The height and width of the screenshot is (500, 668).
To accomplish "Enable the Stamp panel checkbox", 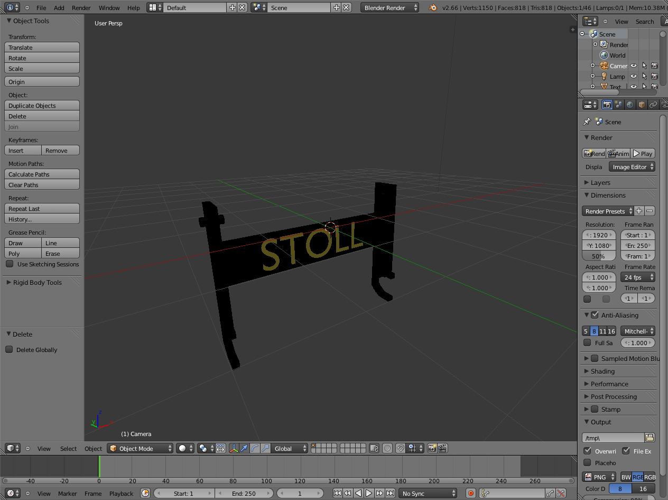I will coord(595,409).
